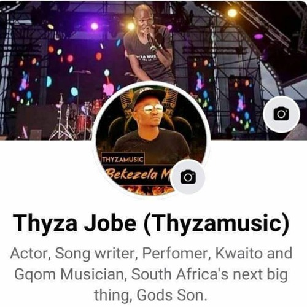Screen dimensions: 307x307
Task: Tap the performer holding the microphone
Action: pos(149,45)
